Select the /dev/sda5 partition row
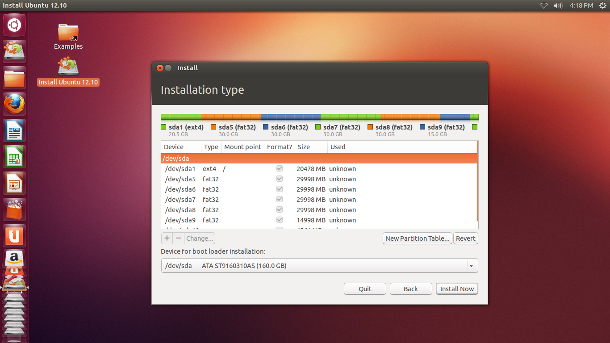Screen dimensions: 610x343 [319, 179]
